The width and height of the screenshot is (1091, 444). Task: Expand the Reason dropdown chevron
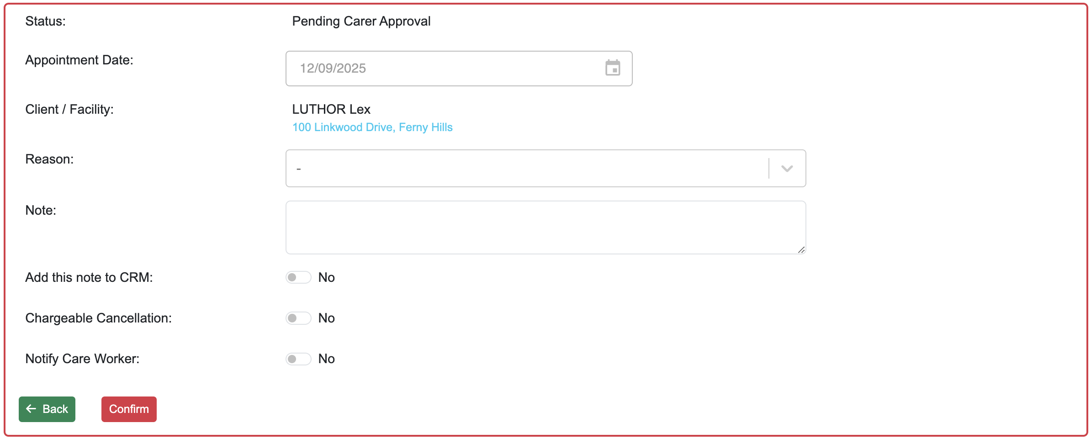point(787,169)
